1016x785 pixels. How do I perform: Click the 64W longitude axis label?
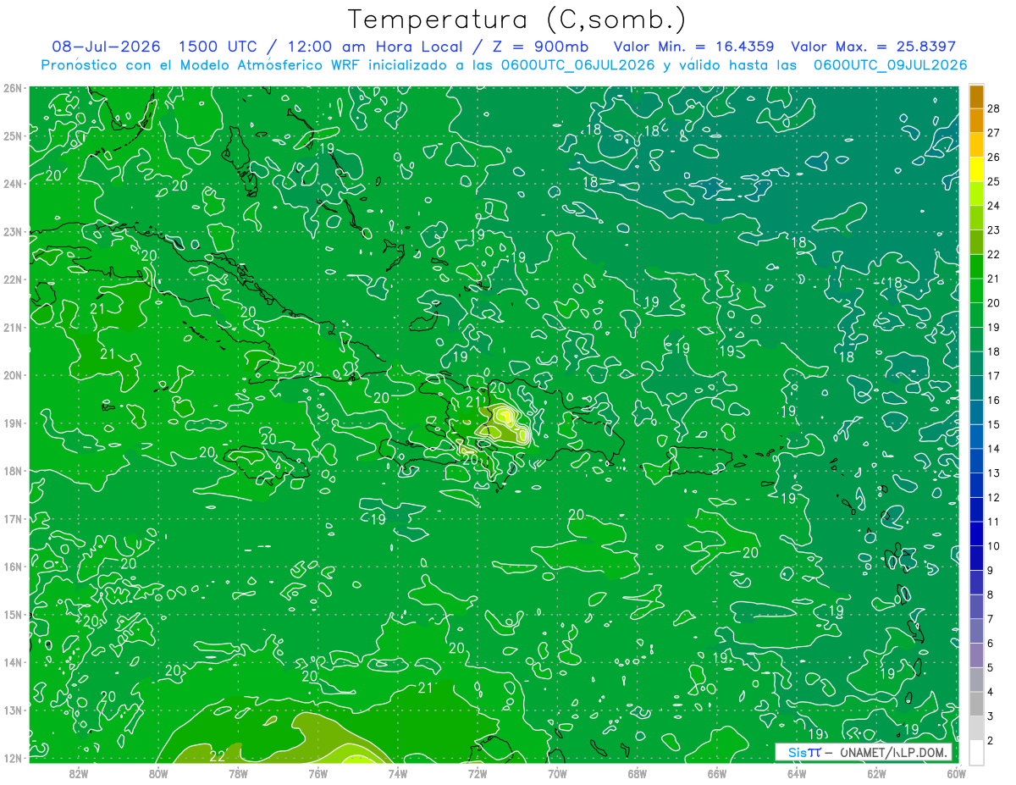pyautogui.click(x=797, y=773)
